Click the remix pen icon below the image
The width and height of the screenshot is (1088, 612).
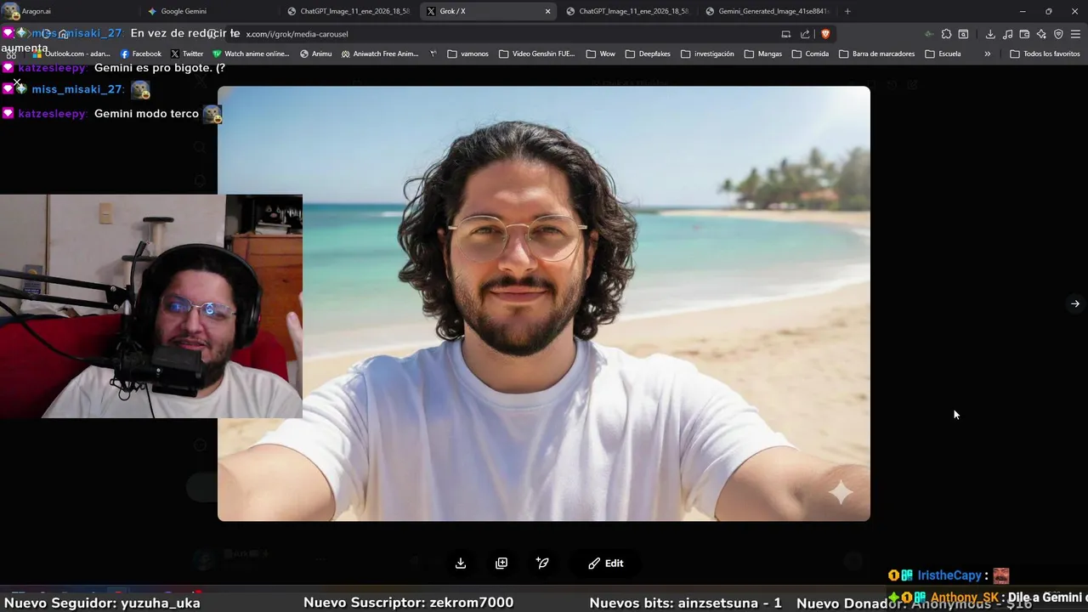542,563
